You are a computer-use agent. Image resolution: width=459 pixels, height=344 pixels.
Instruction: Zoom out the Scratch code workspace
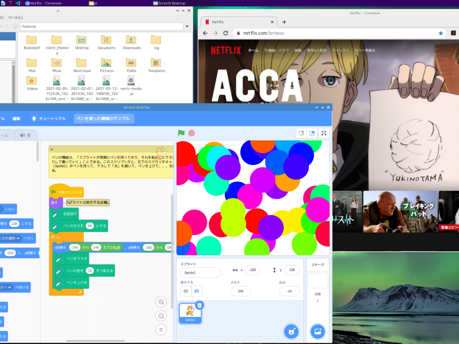coord(161,316)
